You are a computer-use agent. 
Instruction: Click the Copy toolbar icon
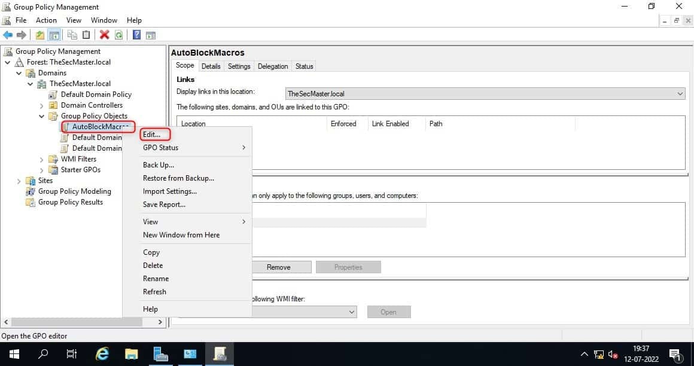point(72,35)
